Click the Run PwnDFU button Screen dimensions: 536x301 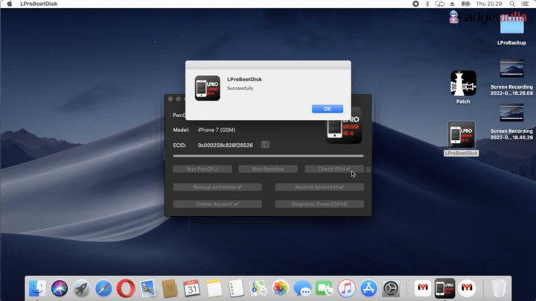[x=202, y=169]
